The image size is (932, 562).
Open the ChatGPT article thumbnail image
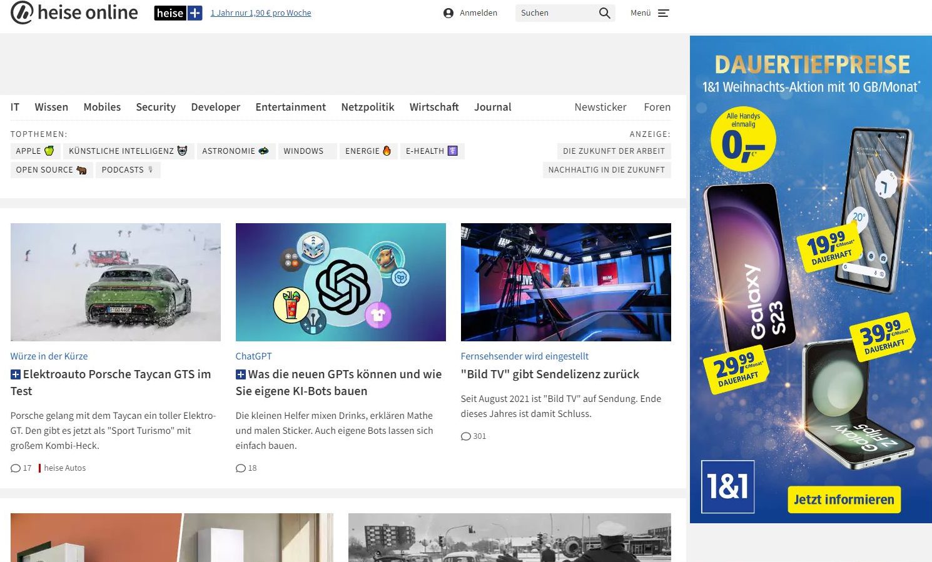coord(340,282)
